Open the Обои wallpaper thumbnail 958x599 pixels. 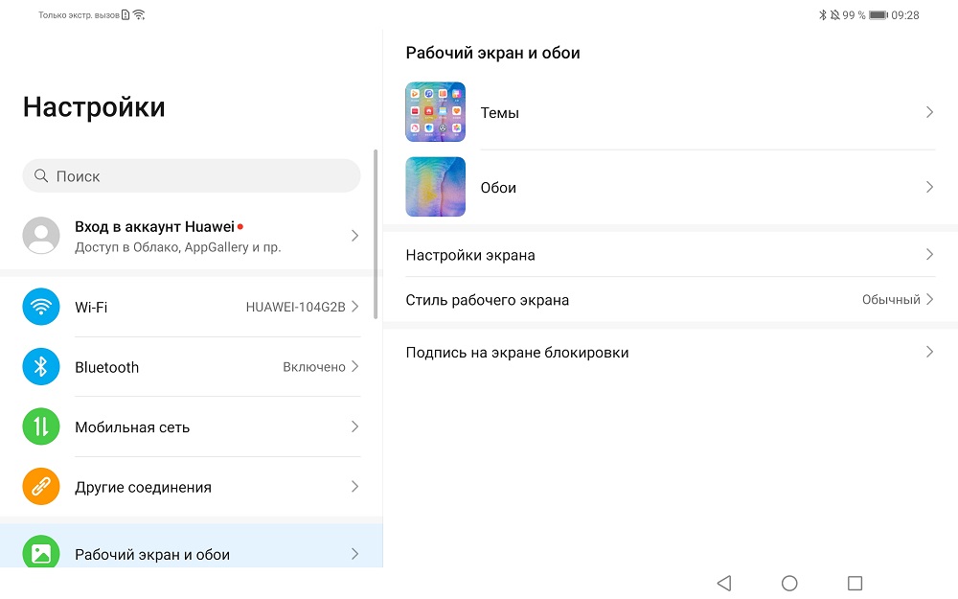[436, 187]
